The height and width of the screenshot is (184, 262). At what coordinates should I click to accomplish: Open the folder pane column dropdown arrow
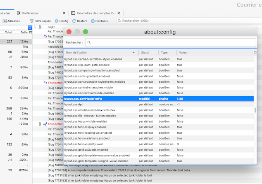coord(30,27)
